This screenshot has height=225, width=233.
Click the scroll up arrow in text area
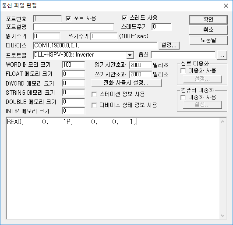tap(222, 122)
